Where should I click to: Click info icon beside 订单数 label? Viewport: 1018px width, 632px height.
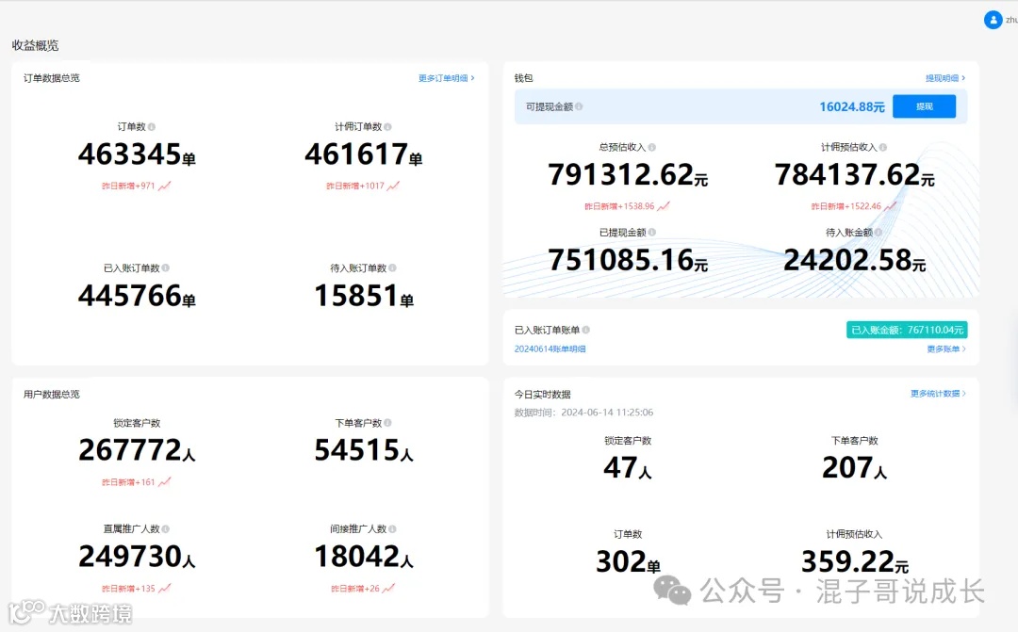pyautogui.click(x=151, y=126)
